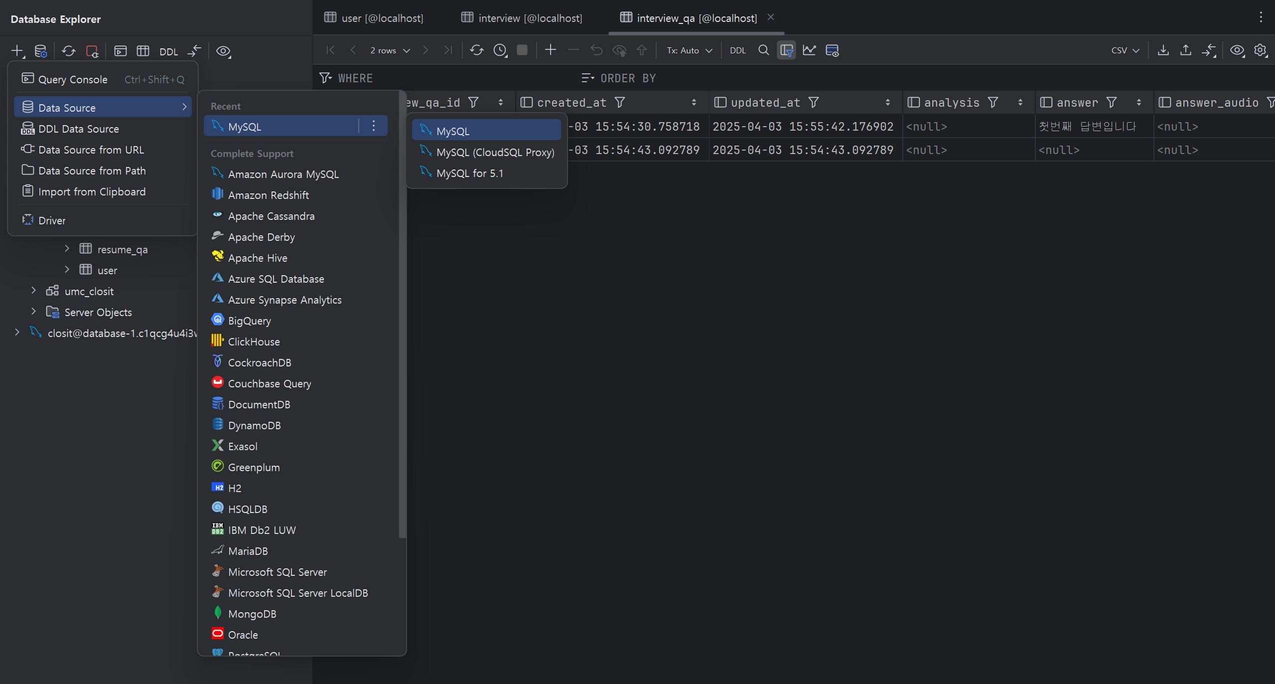Open find search magnifier icon

(763, 50)
